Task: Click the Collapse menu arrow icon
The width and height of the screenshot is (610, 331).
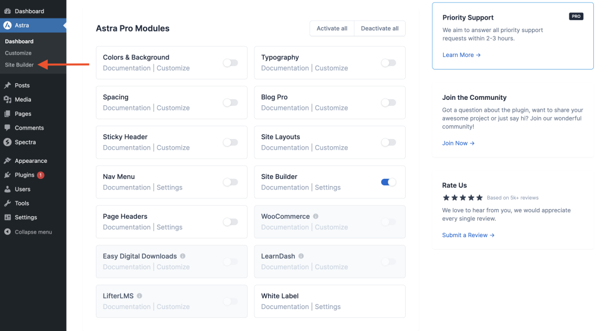Action: tap(7, 232)
